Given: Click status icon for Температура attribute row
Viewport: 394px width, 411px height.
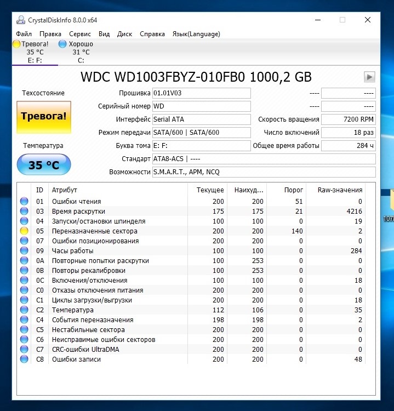Looking at the screenshot, I should click(x=24, y=310).
